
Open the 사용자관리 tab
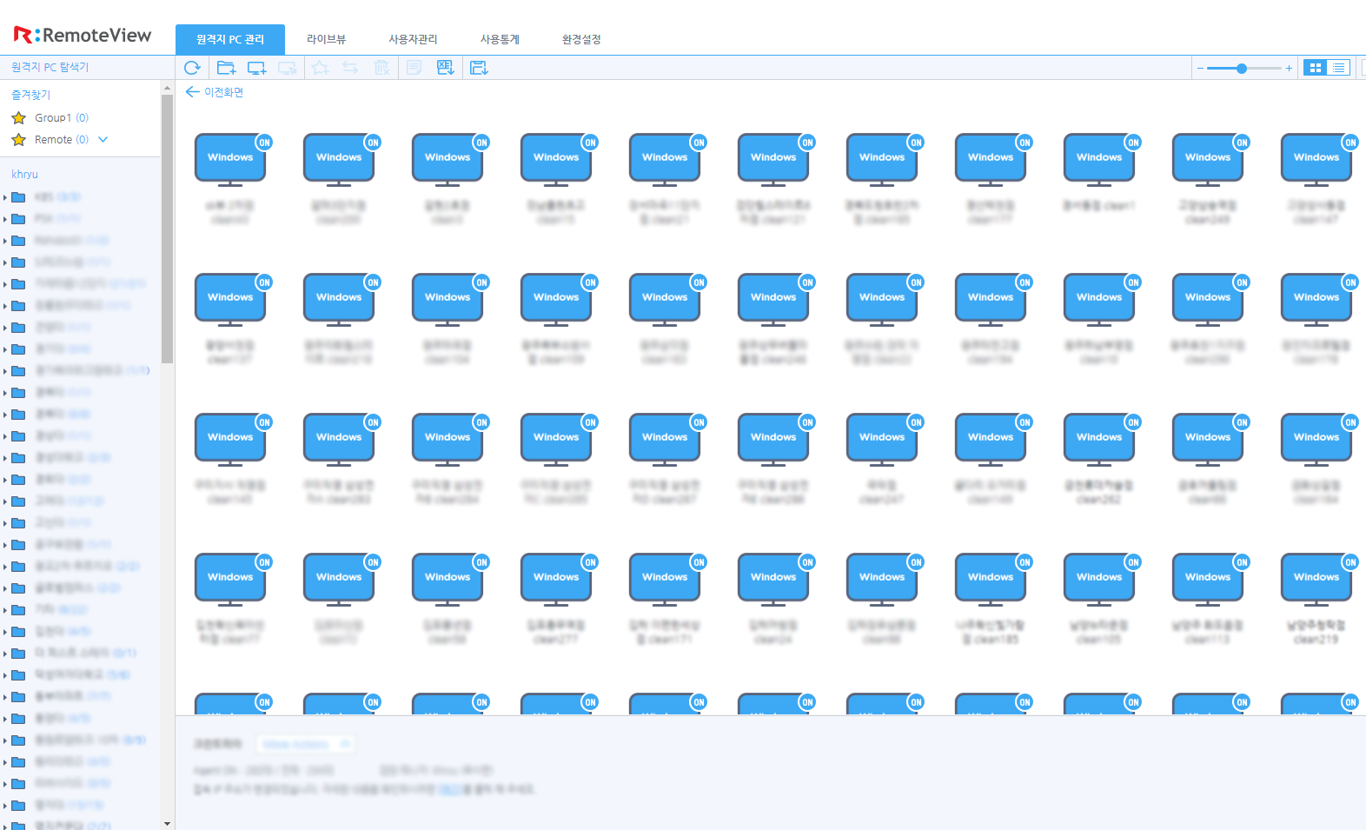(413, 39)
